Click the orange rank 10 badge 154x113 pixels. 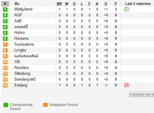[5, 62]
